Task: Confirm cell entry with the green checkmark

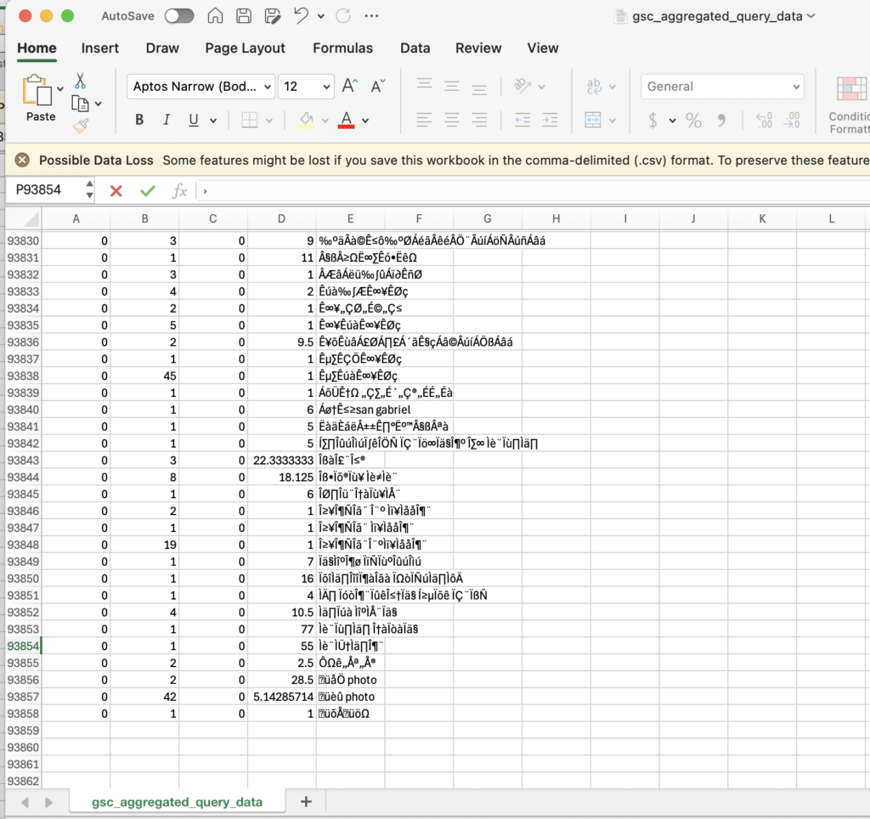Action: tap(147, 190)
